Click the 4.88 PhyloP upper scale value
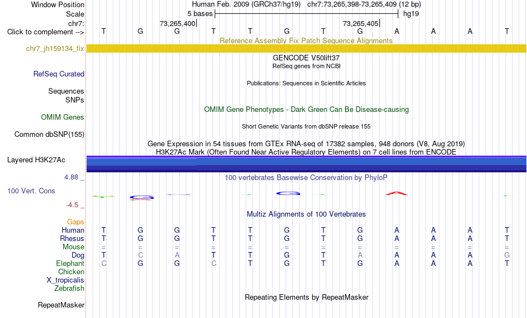The width and height of the screenshot is (527, 318). [71, 177]
